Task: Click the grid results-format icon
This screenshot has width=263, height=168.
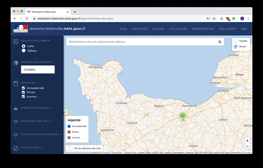Action: [16, 41]
